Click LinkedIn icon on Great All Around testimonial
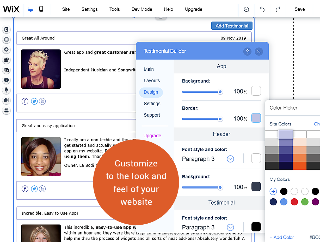The image size is (320, 242). coord(42,101)
